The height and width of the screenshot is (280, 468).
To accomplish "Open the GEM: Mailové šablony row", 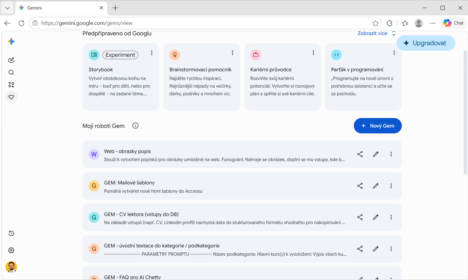I will 242,186.
